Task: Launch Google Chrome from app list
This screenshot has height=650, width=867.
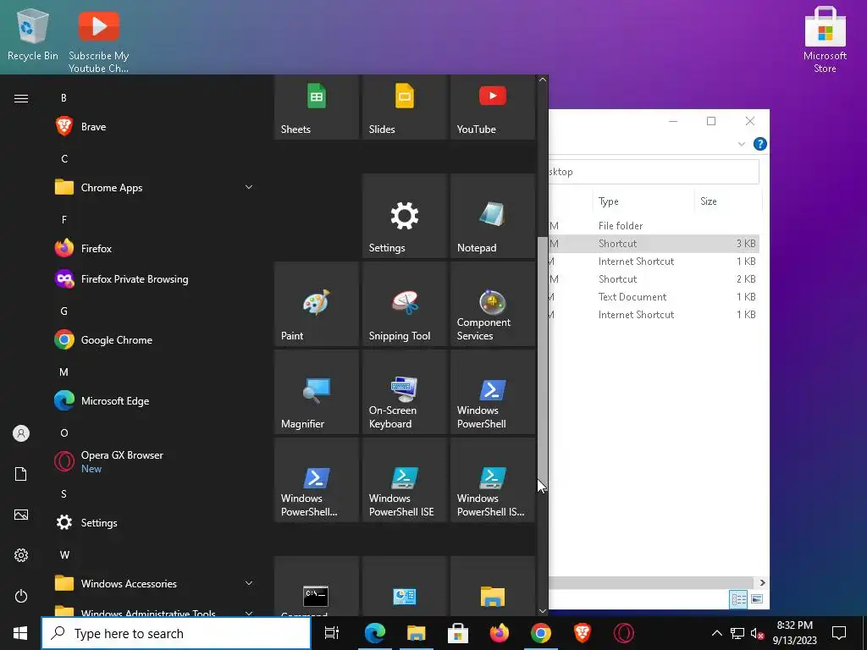Action: 155,340
